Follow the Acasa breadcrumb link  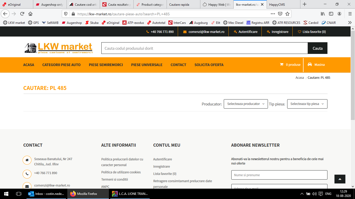click(300, 78)
